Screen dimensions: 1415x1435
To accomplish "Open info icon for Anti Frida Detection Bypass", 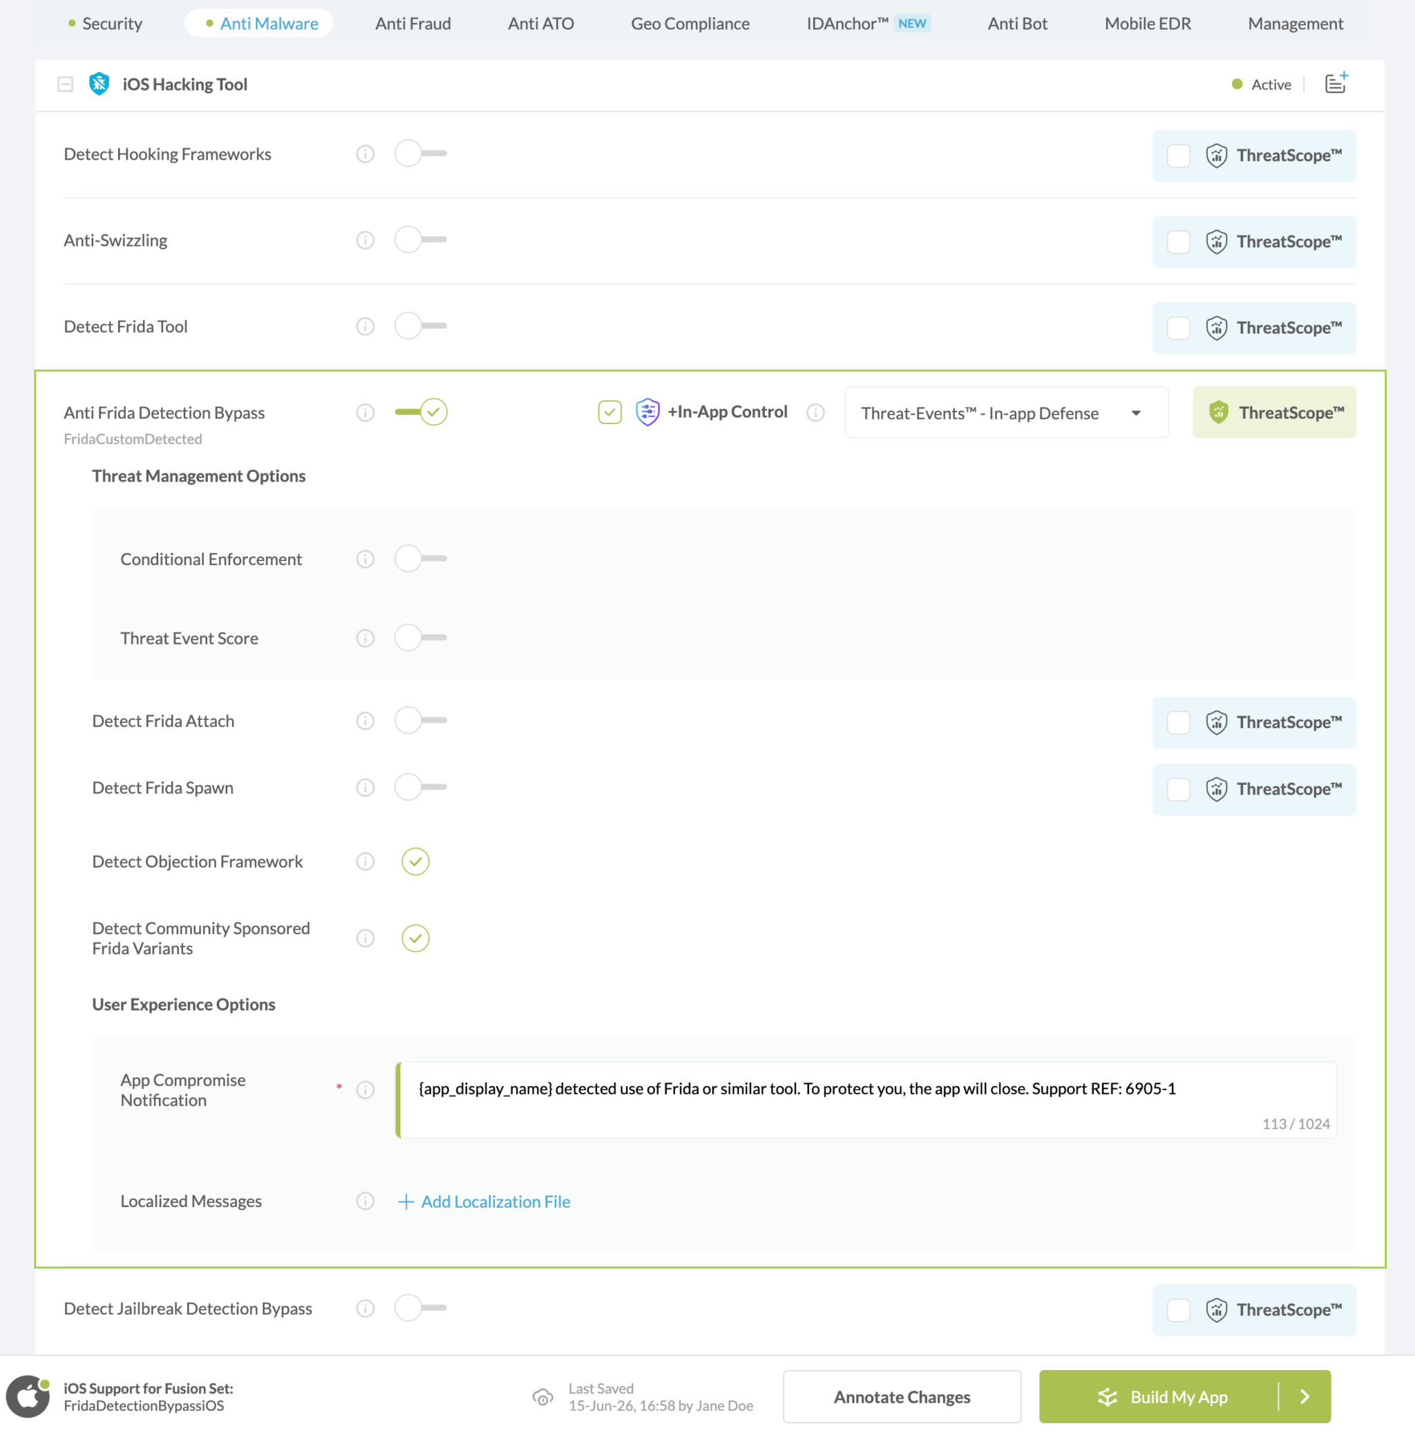I will tap(365, 412).
